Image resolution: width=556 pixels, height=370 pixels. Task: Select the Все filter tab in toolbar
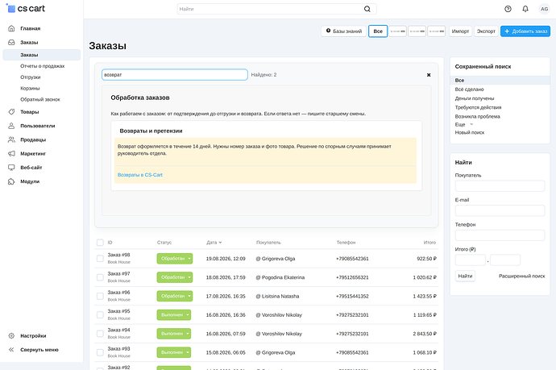(x=378, y=31)
